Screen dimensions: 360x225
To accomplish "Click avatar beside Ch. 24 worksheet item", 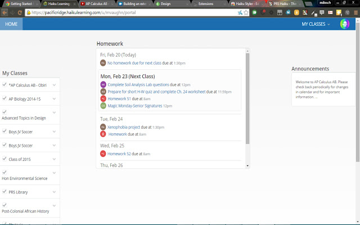I will [103, 92].
